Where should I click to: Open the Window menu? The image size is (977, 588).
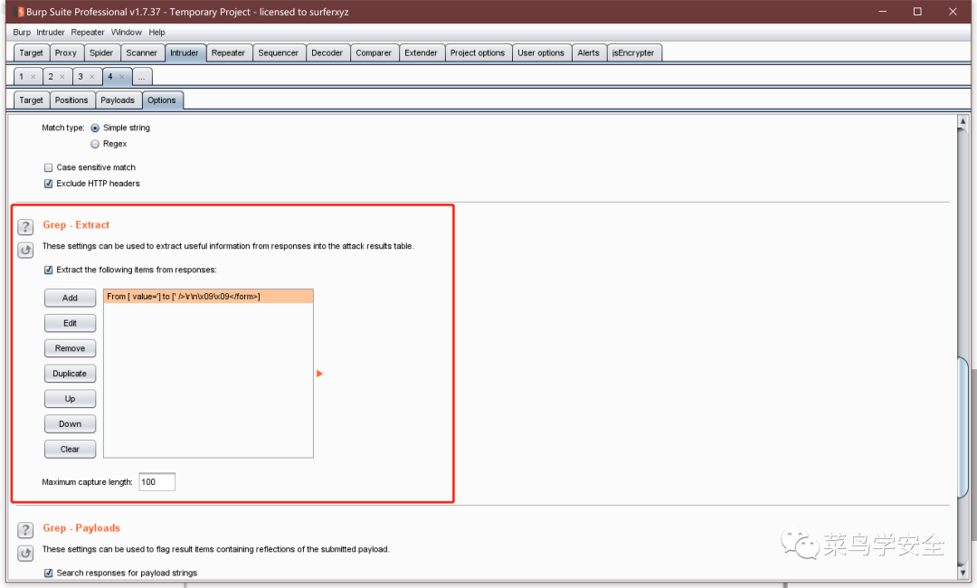tap(127, 33)
